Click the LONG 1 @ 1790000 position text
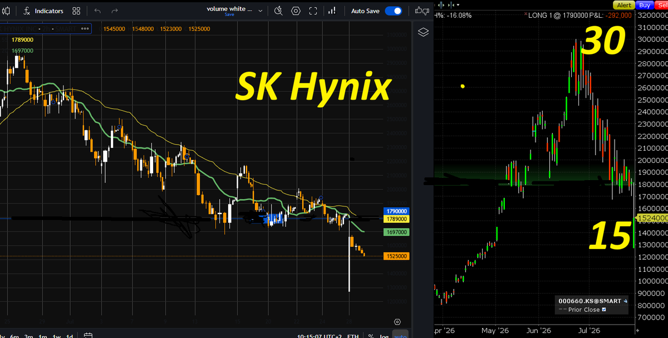 click(559, 16)
